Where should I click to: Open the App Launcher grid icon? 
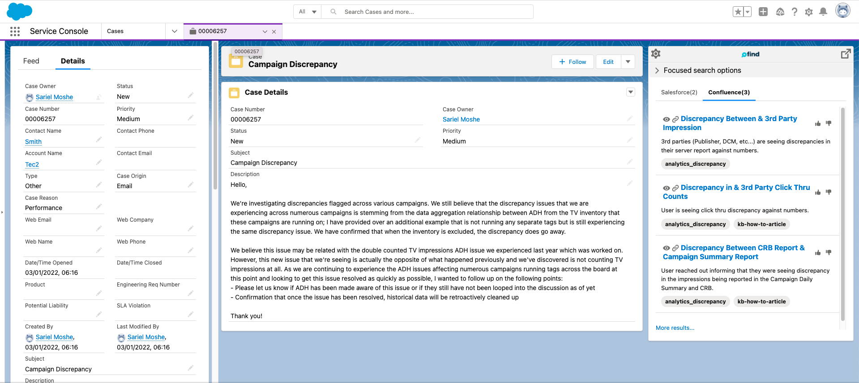click(x=15, y=31)
